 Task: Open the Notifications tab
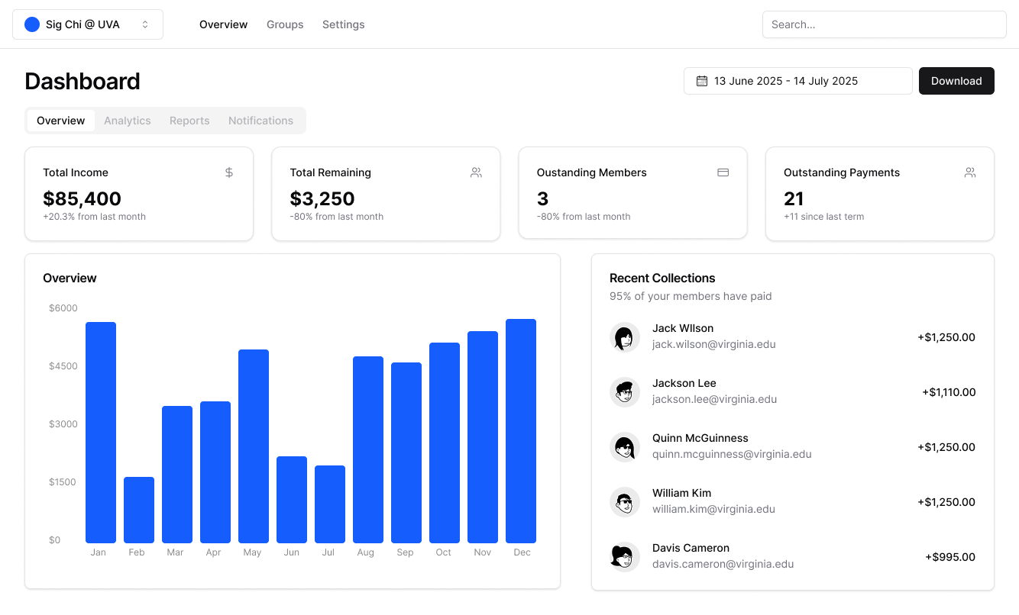point(260,121)
